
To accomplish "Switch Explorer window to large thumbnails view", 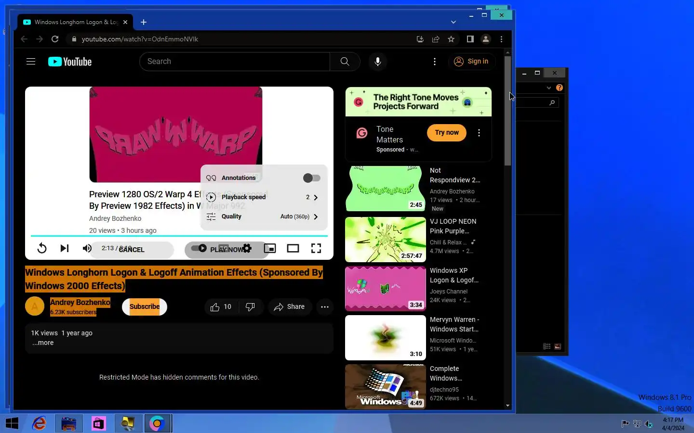I will (x=558, y=346).
